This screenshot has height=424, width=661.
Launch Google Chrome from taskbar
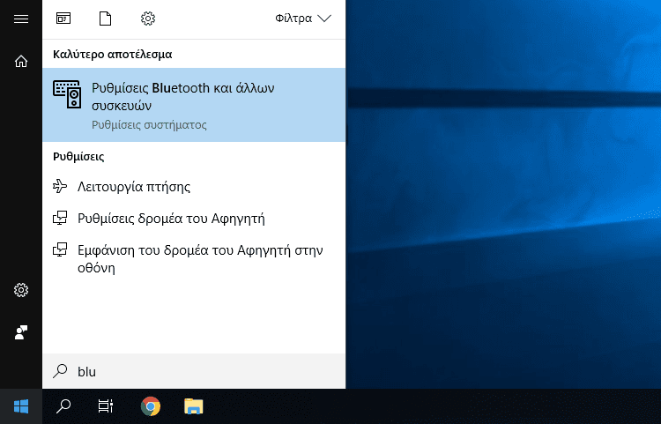(151, 406)
